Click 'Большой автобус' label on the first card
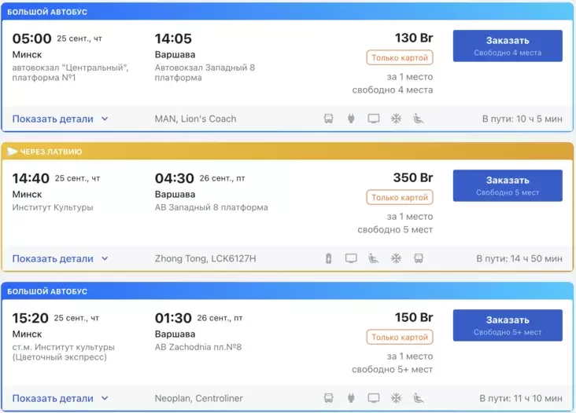This screenshot has height=413, width=576. click(47, 13)
